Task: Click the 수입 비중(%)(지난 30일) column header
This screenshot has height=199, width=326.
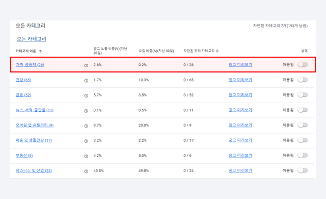Action: pos(156,51)
